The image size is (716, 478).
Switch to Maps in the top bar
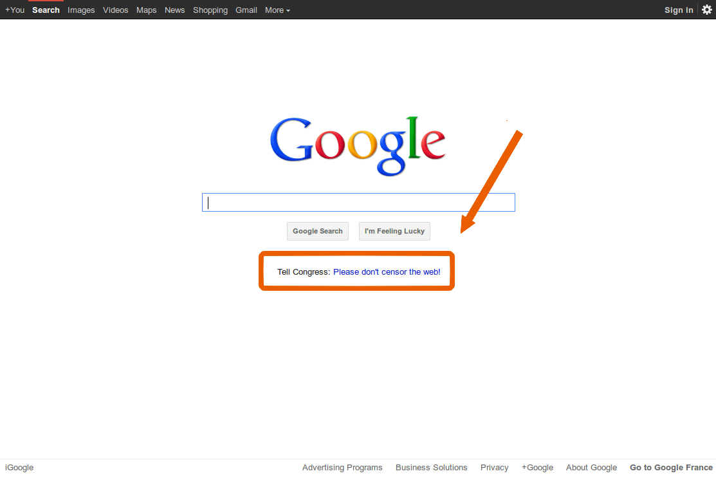coord(146,10)
